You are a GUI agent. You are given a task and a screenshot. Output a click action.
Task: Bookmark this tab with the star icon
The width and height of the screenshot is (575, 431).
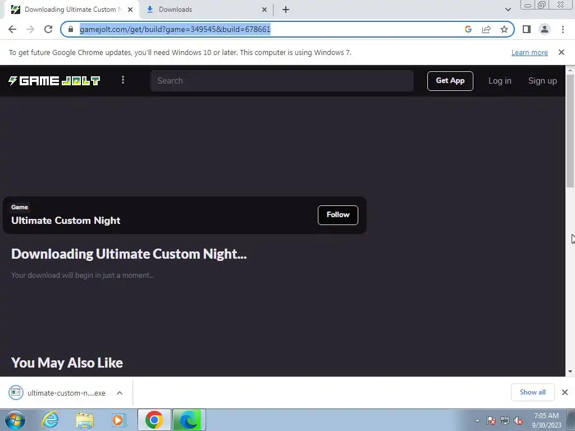pos(504,29)
